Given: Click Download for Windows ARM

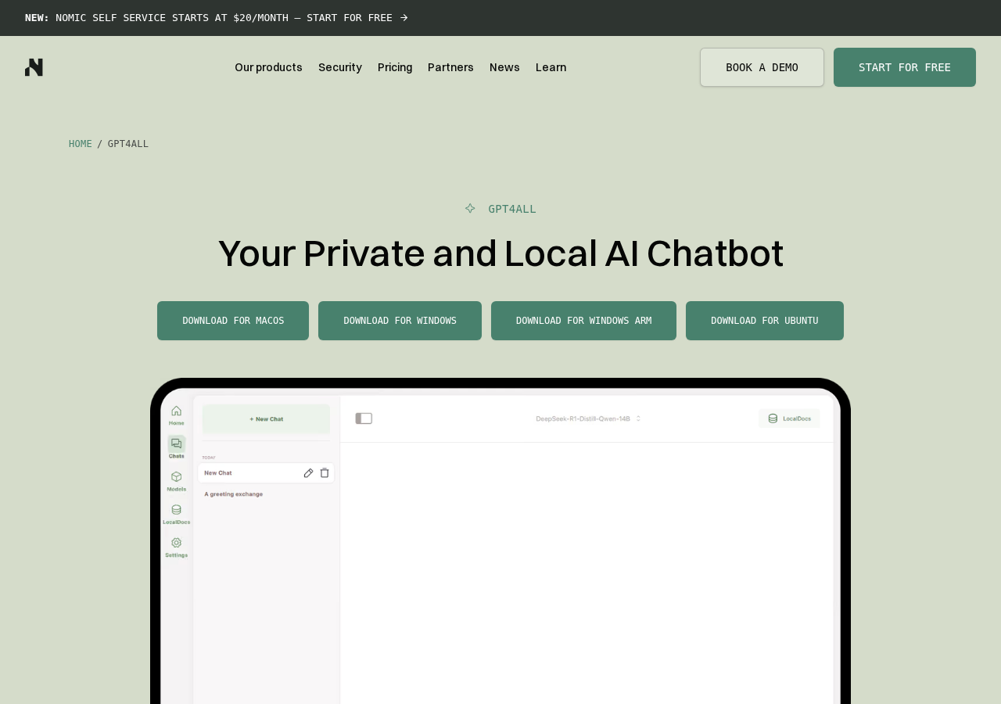Looking at the screenshot, I should pyautogui.click(x=583, y=321).
